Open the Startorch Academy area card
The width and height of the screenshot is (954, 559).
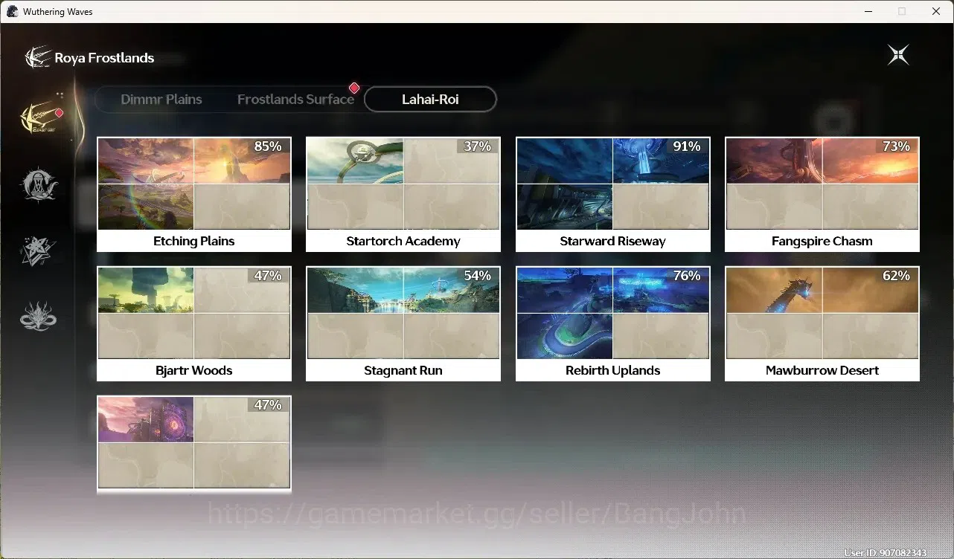403,195
